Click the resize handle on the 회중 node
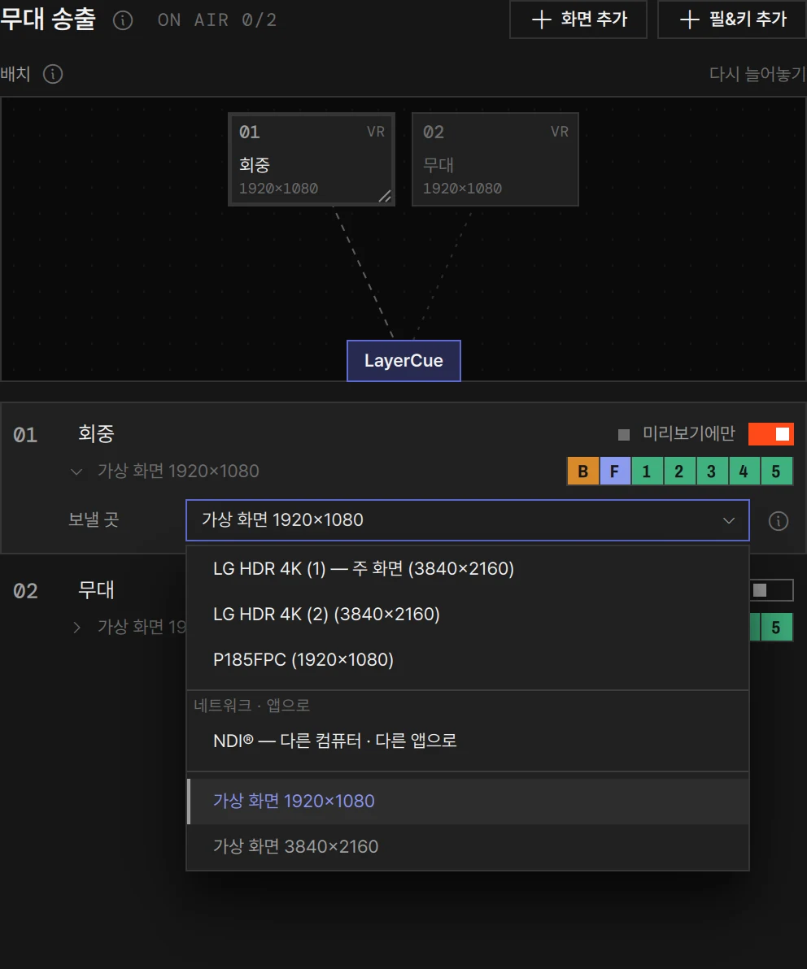The height and width of the screenshot is (969, 807). point(385,197)
